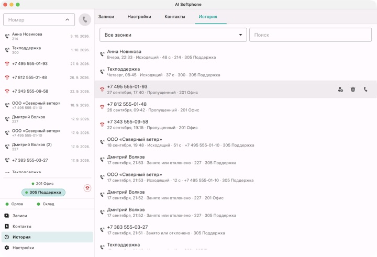
Task: Click missed call icon for +7 343 555-09-58 in history
Action: 102,124
